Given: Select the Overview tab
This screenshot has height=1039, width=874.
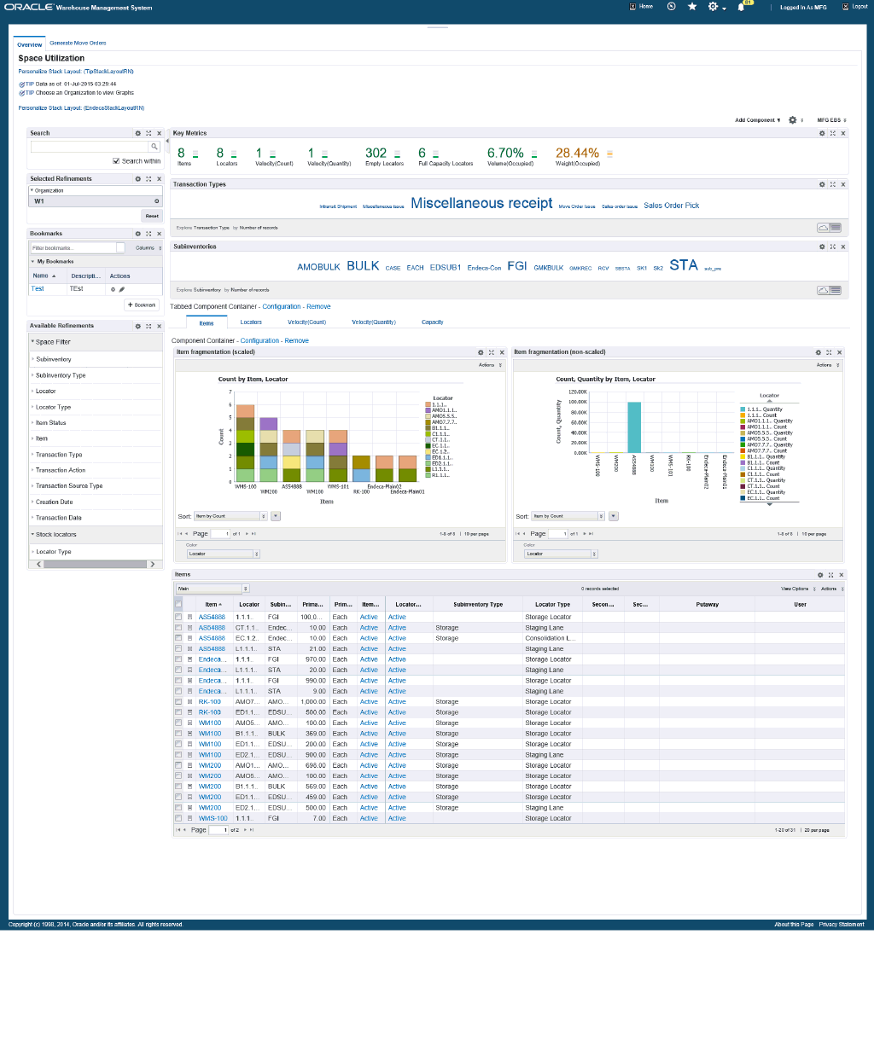Looking at the screenshot, I should click(30, 44).
